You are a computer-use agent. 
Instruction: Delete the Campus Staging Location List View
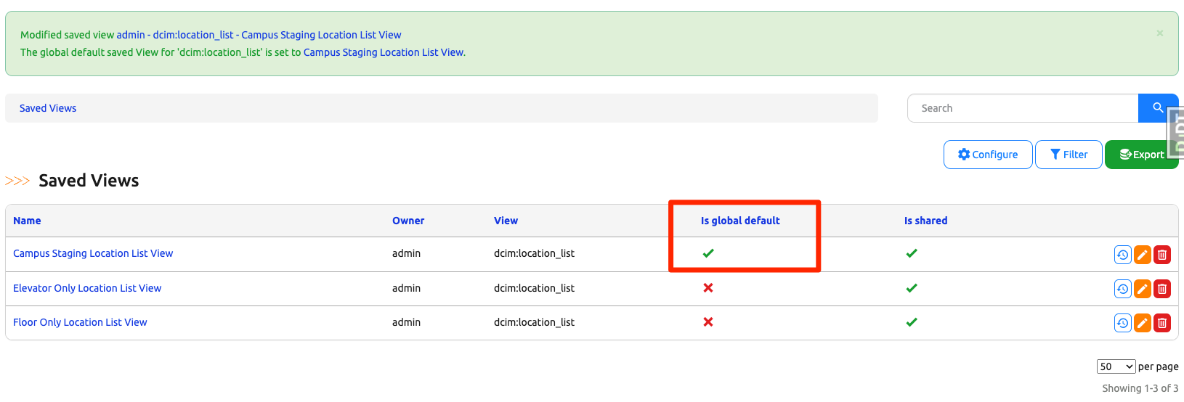pos(1162,255)
